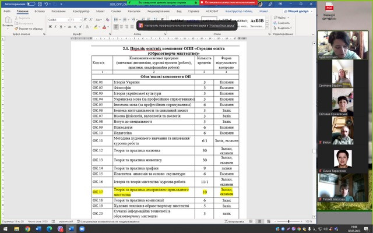Screen dimensions: 373x233
Task: Increase font size with the larger A icon
Action: pyautogui.click(x=85, y=20)
